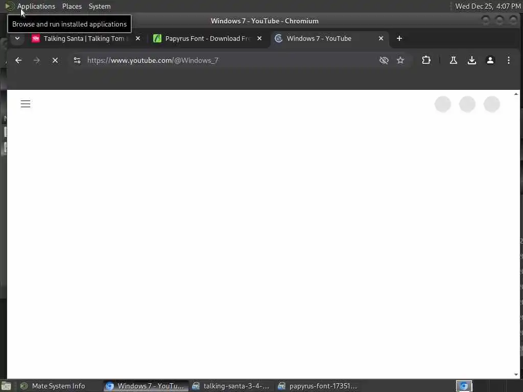The image size is (523, 392).
Task: Open the Places menu
Action: (72, 6)
